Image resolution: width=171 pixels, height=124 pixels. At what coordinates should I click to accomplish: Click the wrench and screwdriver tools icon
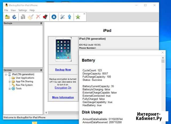[x=63, y=17]
